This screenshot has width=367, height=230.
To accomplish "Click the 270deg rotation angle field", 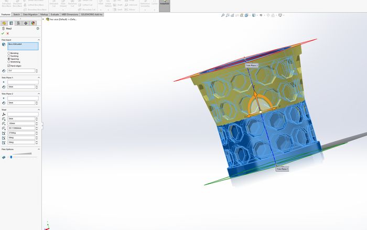I will coord(21,133).
